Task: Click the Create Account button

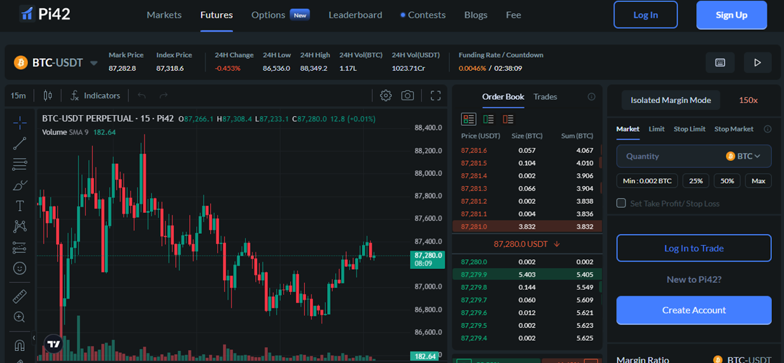Action: (693, 310)
